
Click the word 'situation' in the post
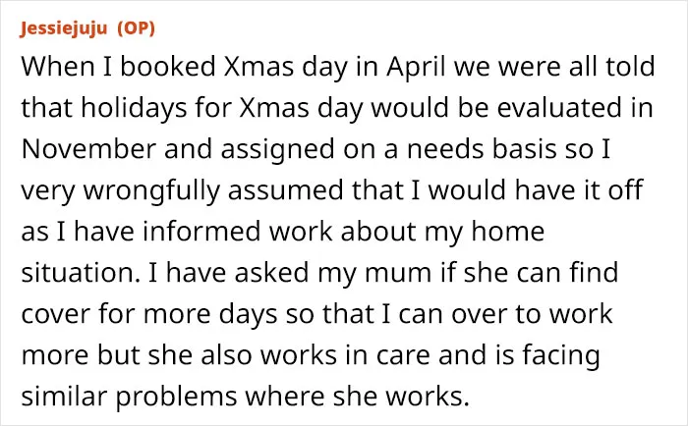[79, 273]
